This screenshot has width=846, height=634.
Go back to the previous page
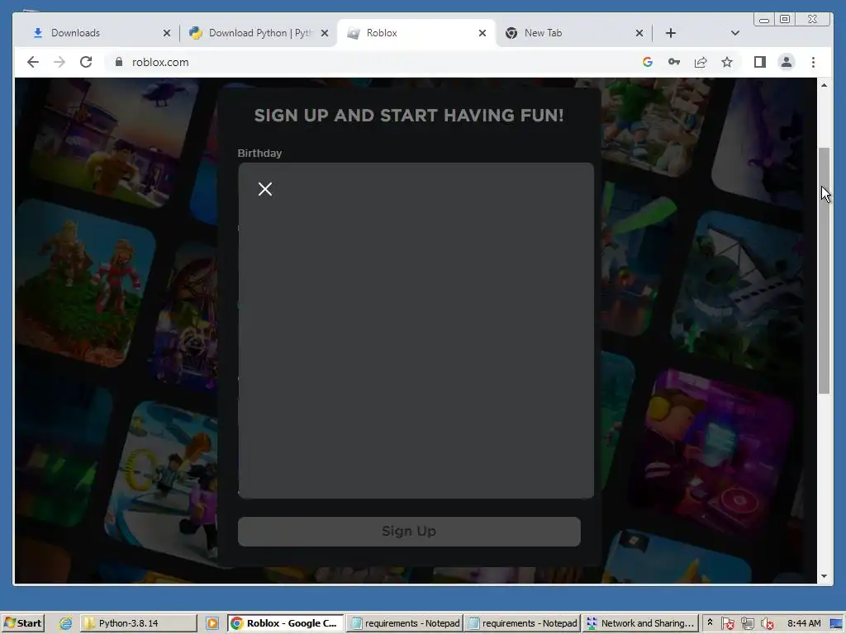[33, 62]
